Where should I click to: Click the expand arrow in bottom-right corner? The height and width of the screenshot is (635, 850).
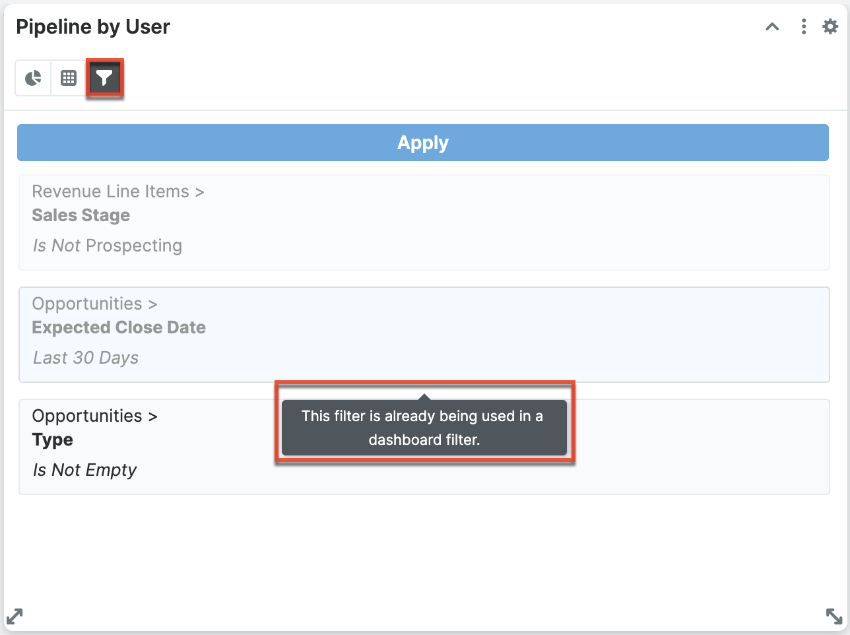pos(834,616)
